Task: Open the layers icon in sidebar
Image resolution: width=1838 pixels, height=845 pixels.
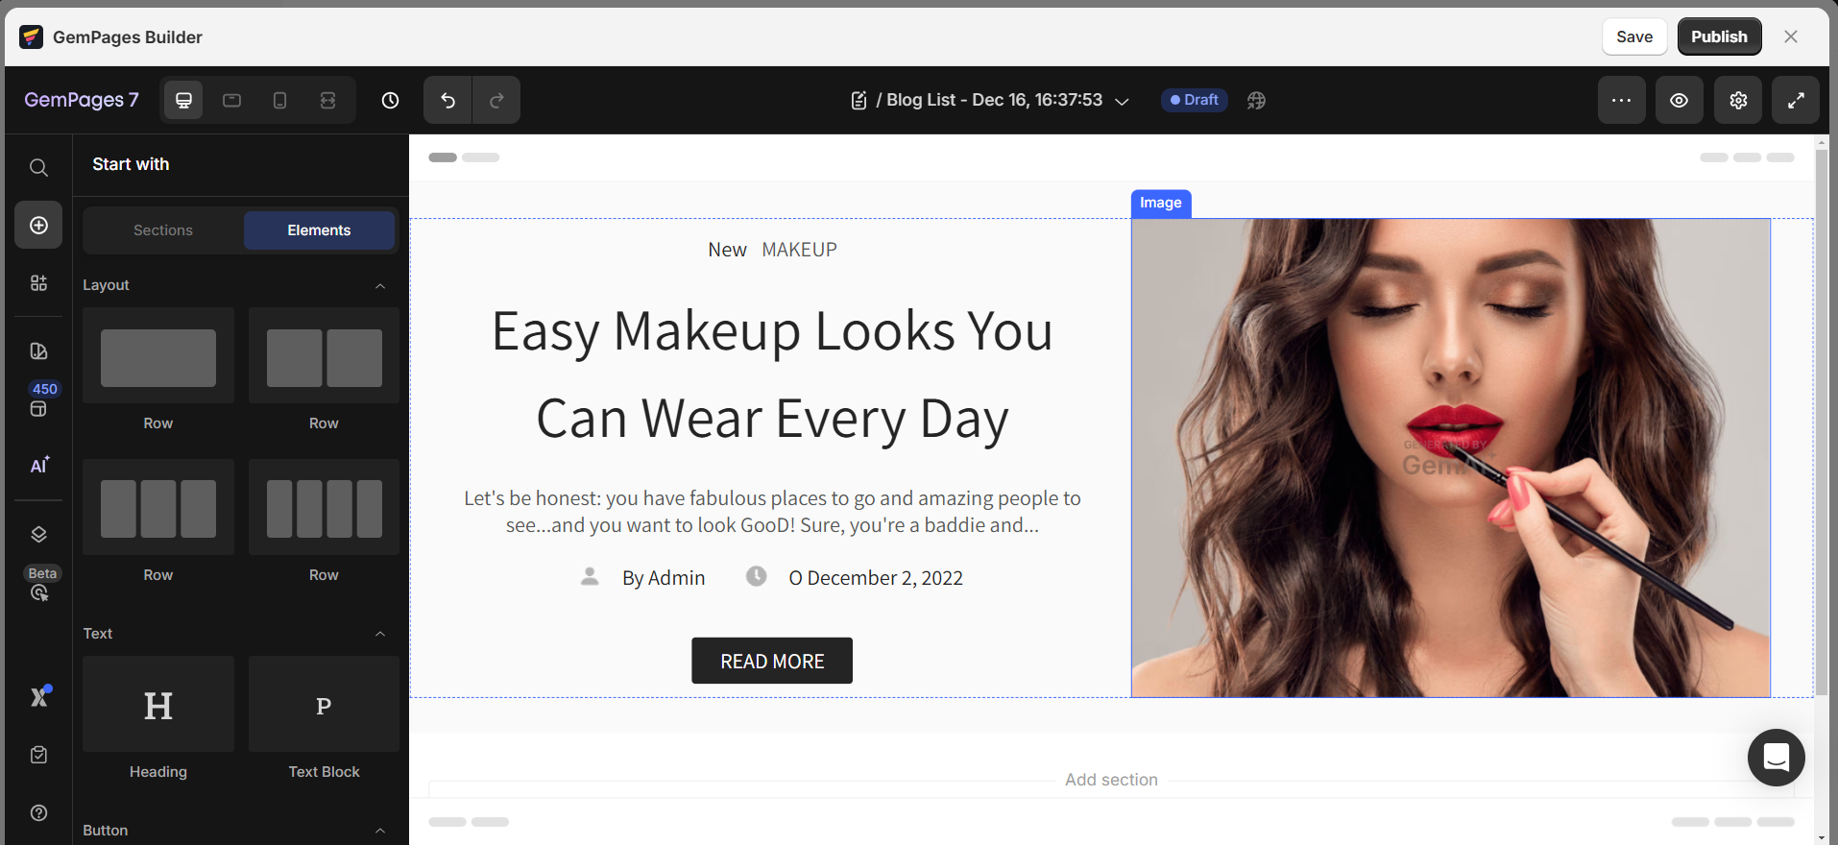Action: (38, 534)
